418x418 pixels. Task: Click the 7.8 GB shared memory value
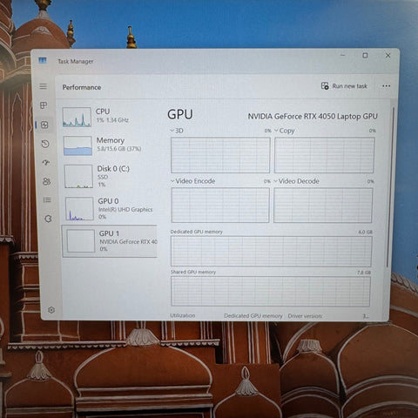coord(364,273)
